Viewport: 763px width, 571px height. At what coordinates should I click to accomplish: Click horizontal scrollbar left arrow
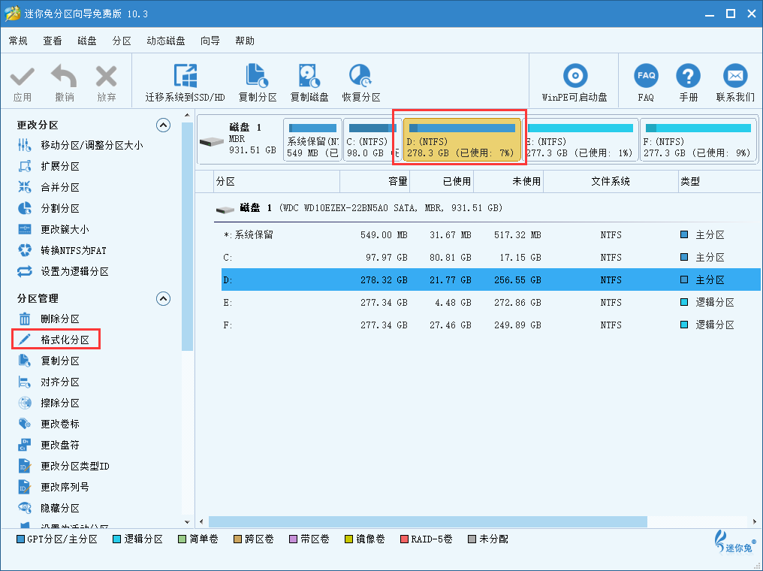tap(202, 522)
